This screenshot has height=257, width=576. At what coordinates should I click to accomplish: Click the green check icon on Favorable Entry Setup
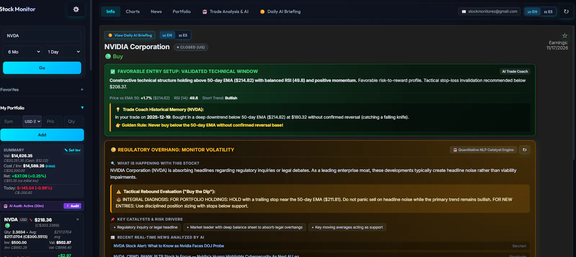(x=113, y=72)
